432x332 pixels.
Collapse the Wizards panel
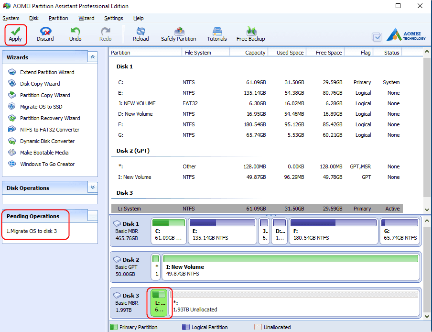(93, 57)
